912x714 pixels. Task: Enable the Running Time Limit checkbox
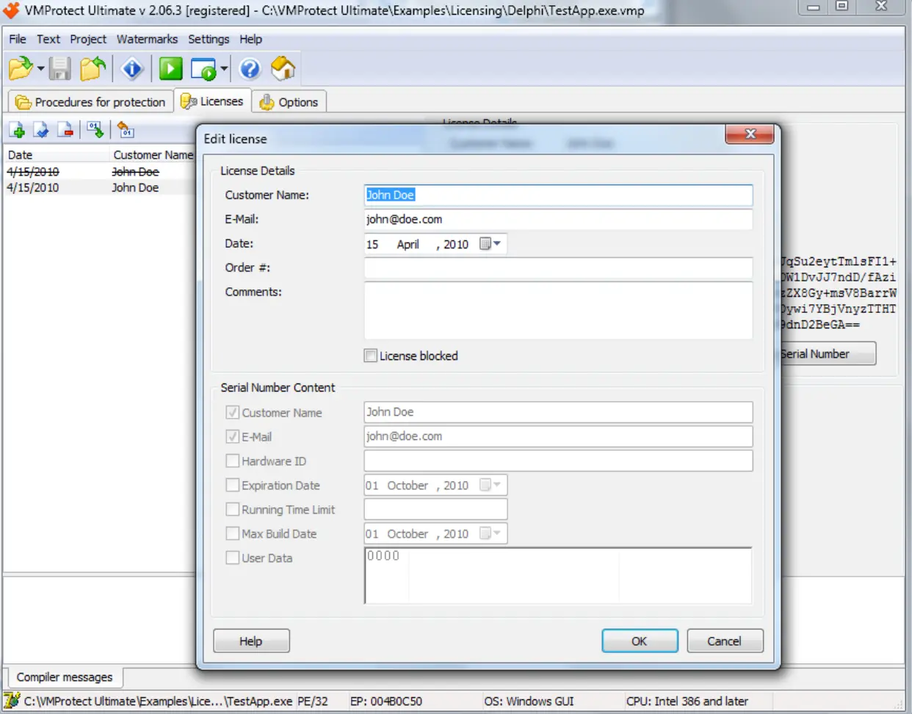[x=232, y=509]
